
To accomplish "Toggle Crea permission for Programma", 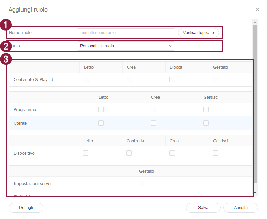I will click(153, 109).
